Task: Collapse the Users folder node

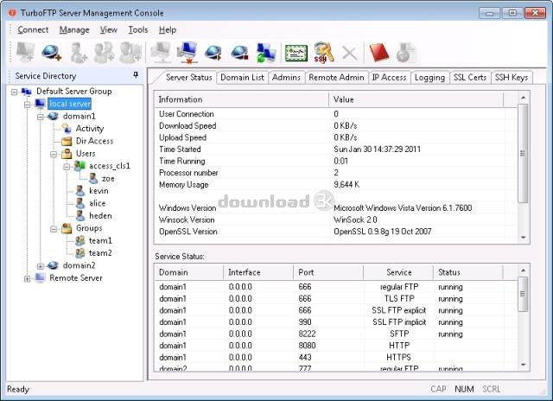Action: tap(54, 154)
